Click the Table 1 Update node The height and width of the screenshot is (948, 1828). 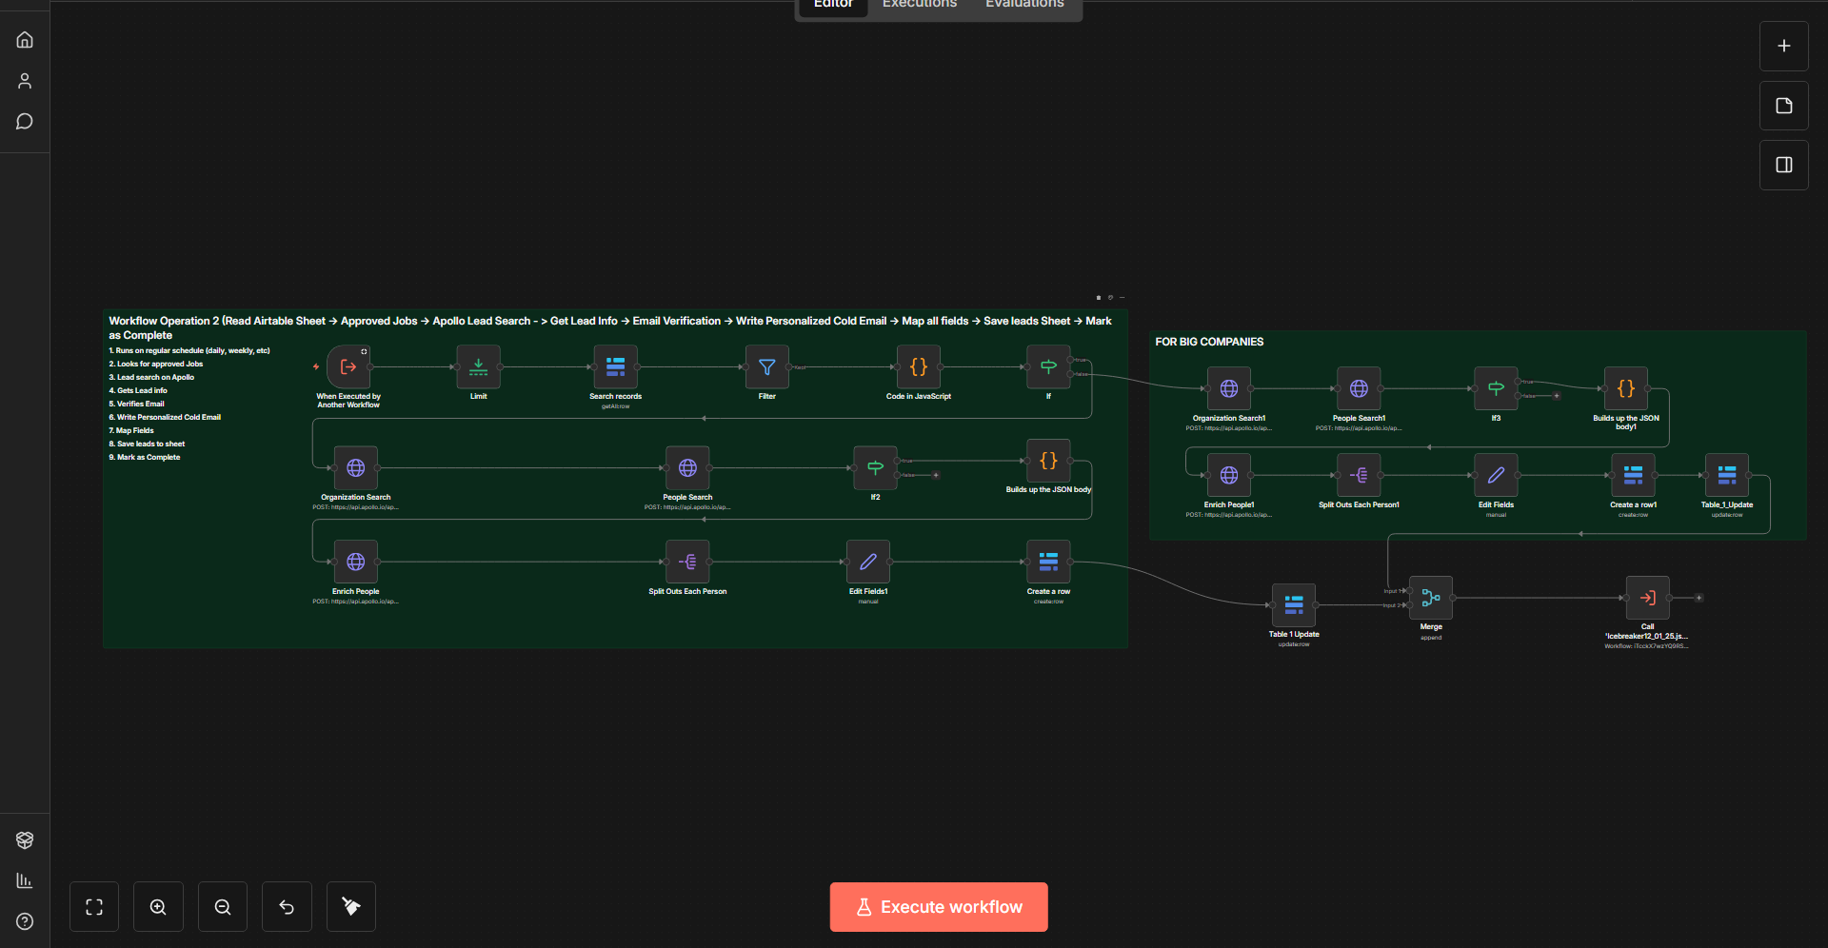[x=1294, y=605]
